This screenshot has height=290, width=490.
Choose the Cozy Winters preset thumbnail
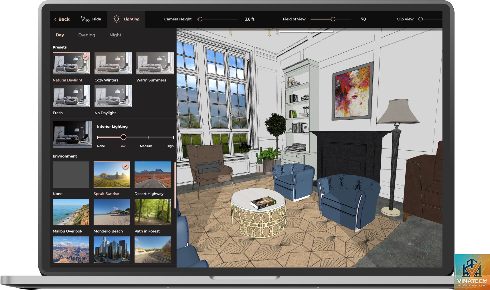click(x=113, y=63)
